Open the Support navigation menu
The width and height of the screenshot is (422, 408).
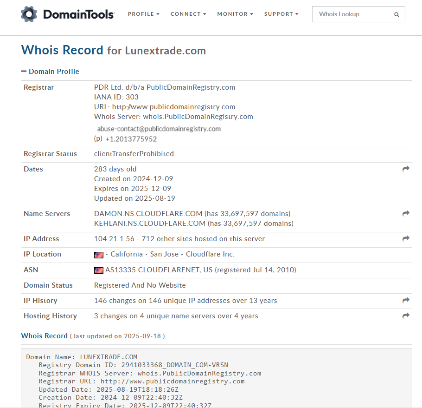tap(281, 14)
